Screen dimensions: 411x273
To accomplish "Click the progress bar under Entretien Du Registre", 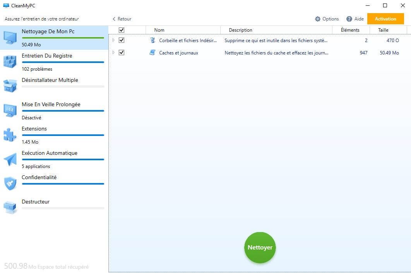I will (63, 62).
